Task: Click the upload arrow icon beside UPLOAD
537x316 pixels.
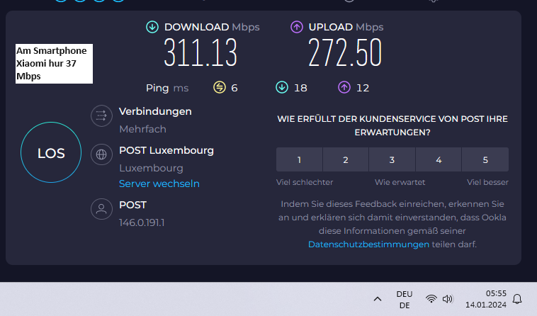Action: coord(297,27)
